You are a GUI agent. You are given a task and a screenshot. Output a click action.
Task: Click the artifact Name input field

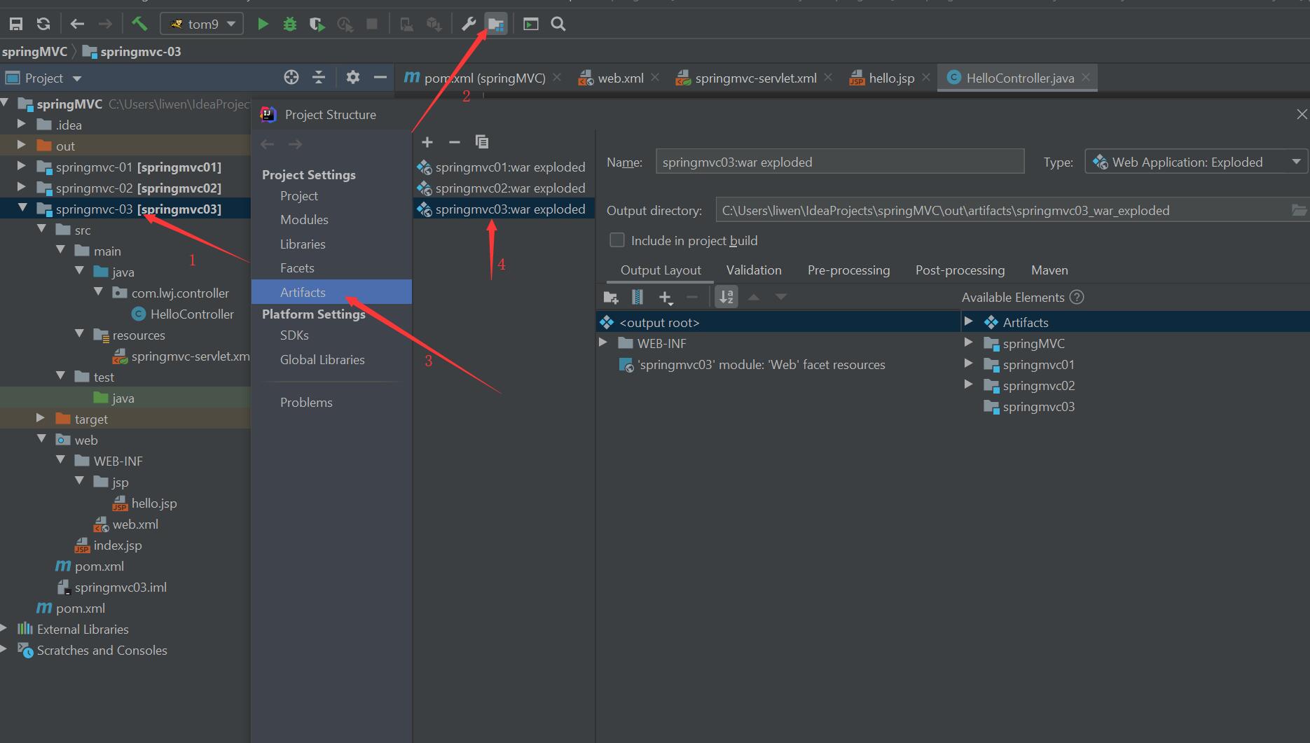(840, 162)
